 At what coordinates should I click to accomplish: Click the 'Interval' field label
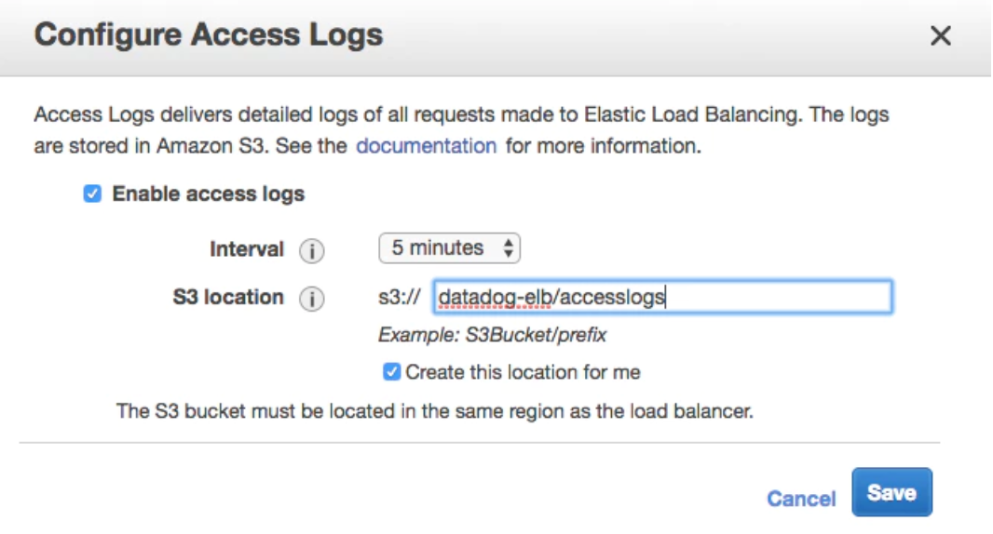246,249
